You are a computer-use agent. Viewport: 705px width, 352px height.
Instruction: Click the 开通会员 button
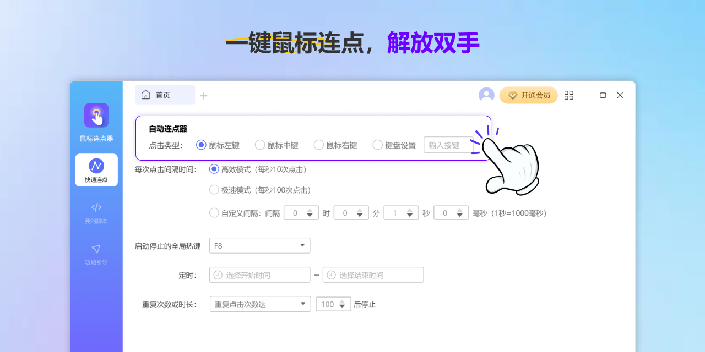point(528,95)
